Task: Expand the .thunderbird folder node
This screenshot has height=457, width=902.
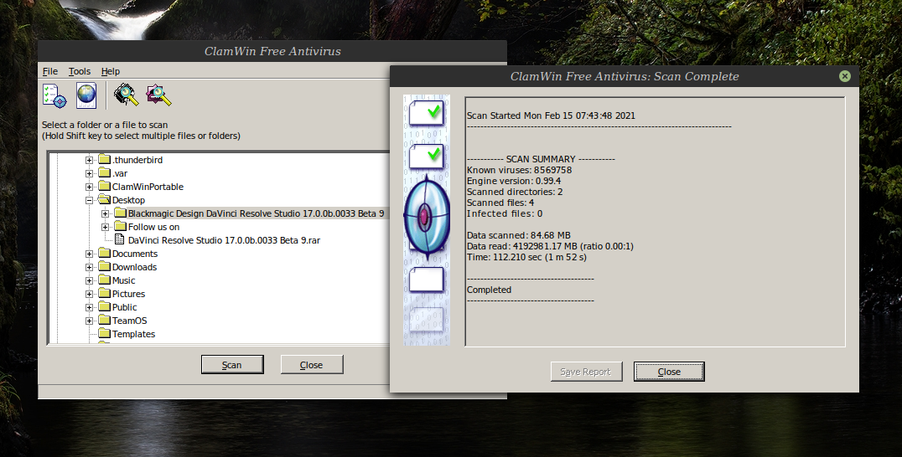Action: (x=89, y=160)
